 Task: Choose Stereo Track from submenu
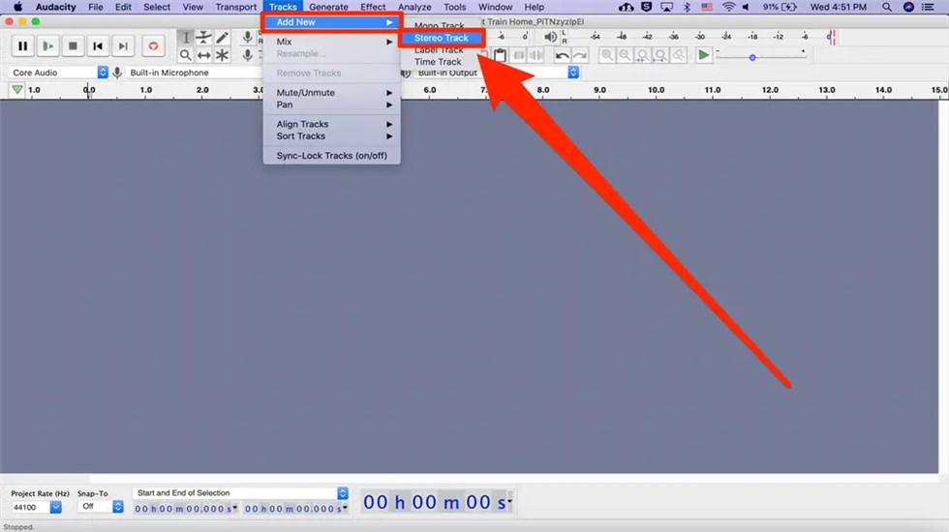click(x=442, y=38)
